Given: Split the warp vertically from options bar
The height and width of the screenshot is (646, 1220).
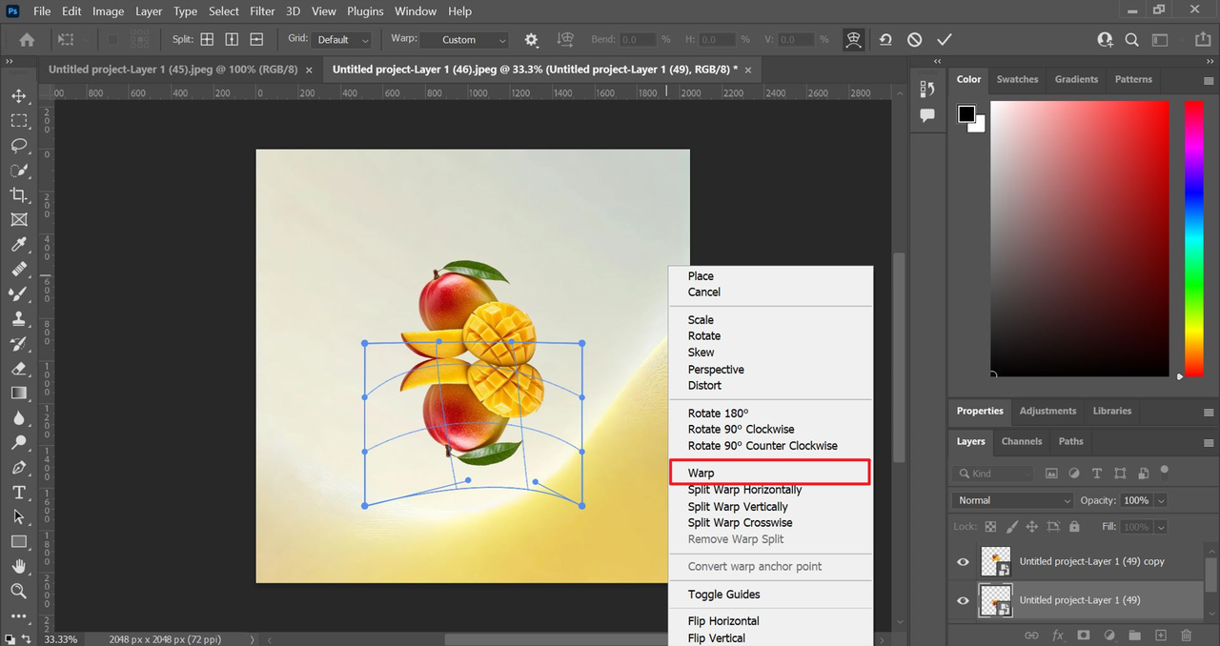Looking at the screenshot, I should (232, 40).
